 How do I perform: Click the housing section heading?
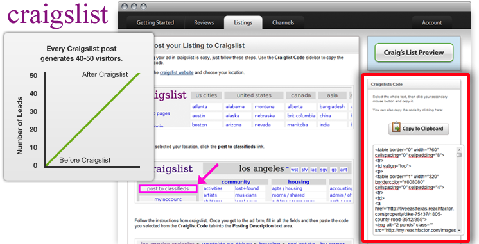click(x=299, y=182)
